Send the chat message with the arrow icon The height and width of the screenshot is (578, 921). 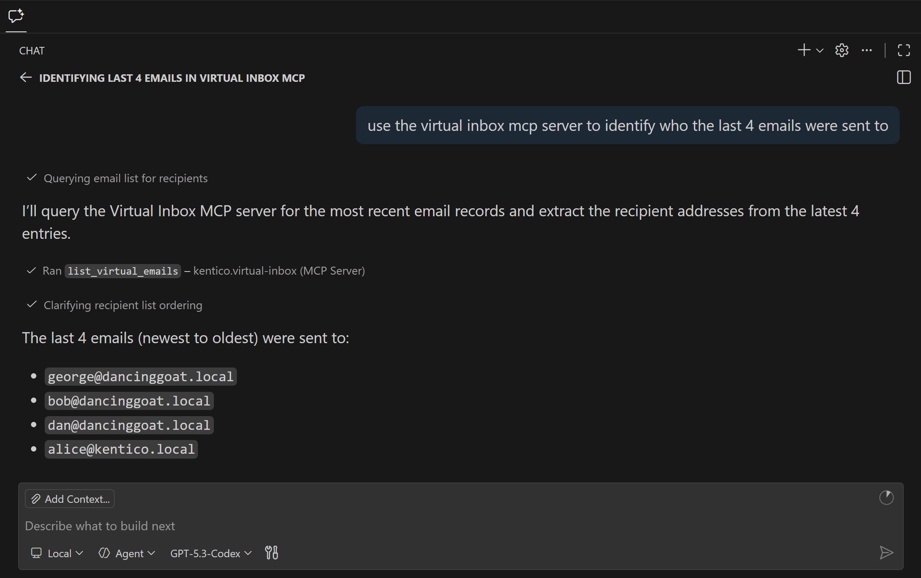click(886, 552)
